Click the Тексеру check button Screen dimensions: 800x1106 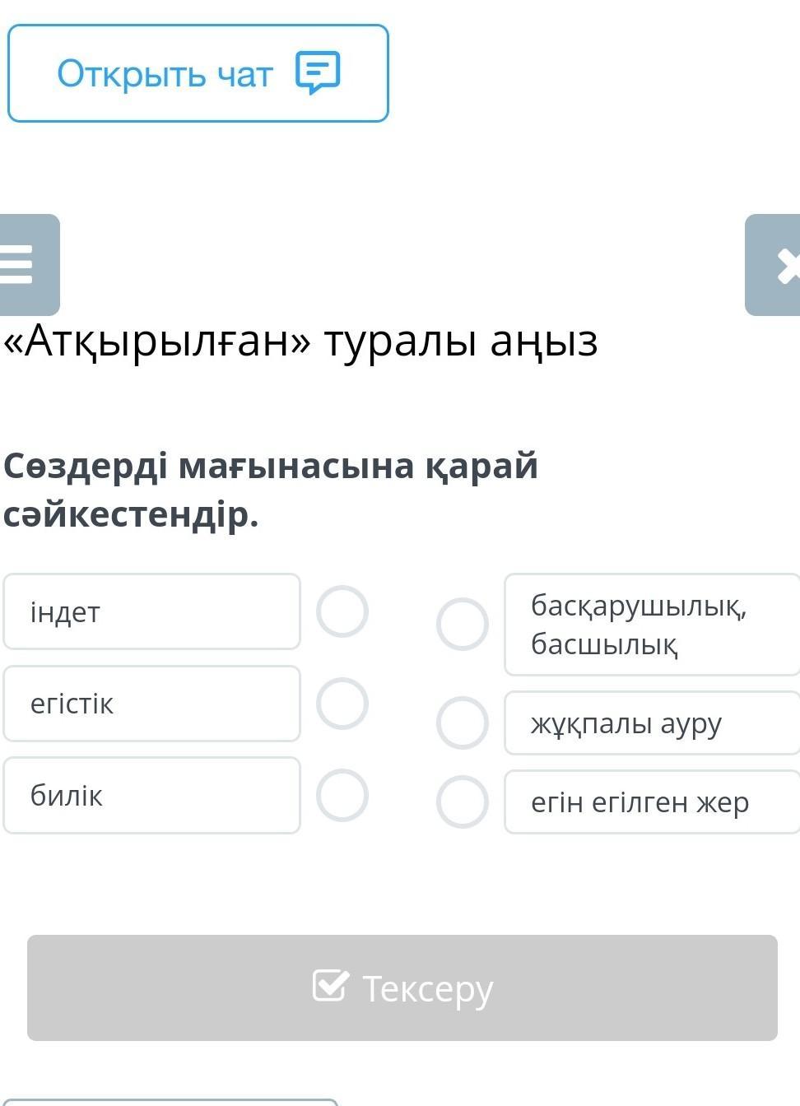pyautogui.click(x=402, y=987)
